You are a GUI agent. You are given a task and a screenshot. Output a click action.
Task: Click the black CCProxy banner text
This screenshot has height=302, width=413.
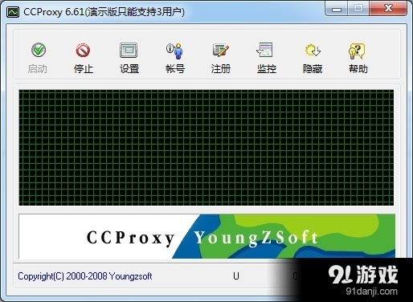point(130,238)
